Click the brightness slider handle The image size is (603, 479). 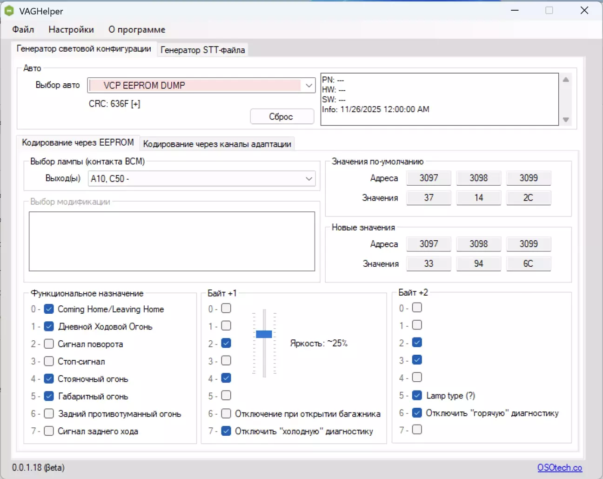tap(264, 334)
